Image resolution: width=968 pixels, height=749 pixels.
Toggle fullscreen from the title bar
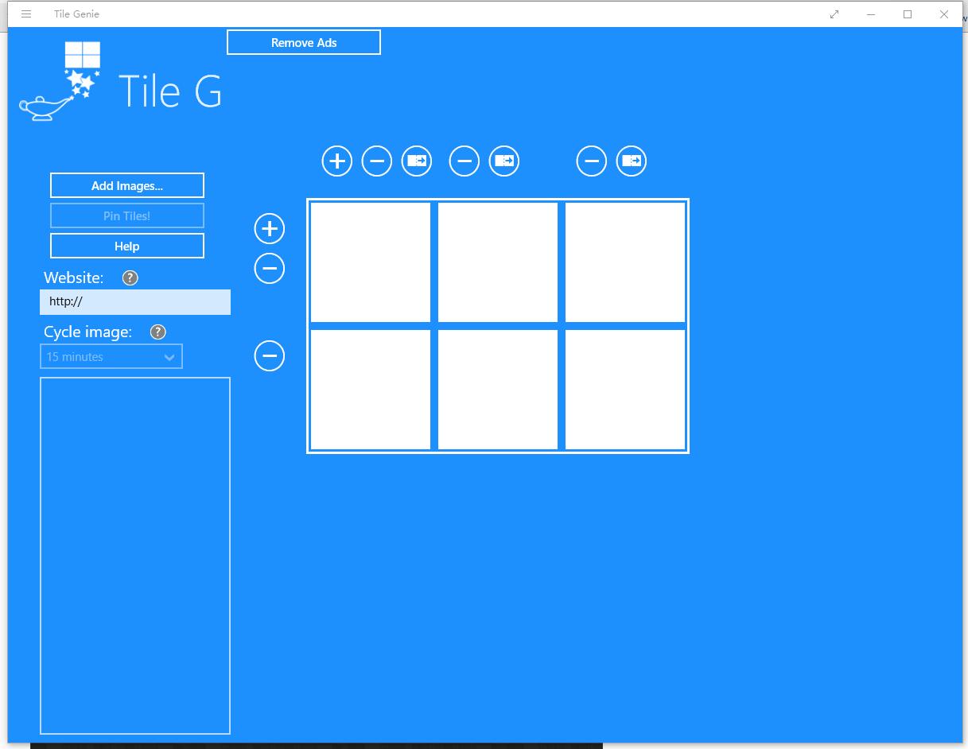coord(834,14)
